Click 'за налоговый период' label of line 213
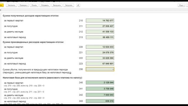Screen dimensions: 188x106 tap(15, 37)
